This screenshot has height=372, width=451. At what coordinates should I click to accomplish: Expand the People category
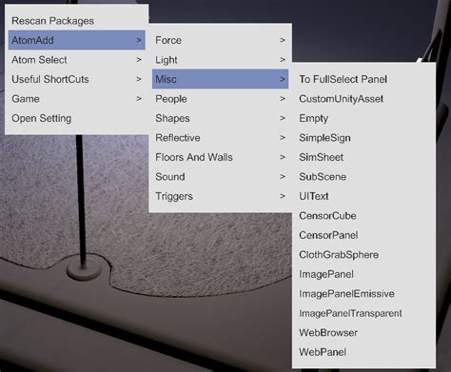[220, 99]
